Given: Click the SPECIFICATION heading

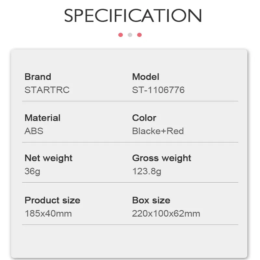Looking at the screenshot, I should [133, 16].
